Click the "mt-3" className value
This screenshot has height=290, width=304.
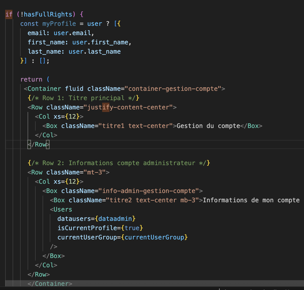(x=94, y=172)
